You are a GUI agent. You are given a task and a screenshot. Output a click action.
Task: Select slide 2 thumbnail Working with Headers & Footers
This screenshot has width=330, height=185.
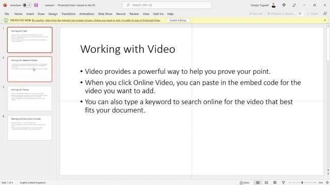point(30,69)
